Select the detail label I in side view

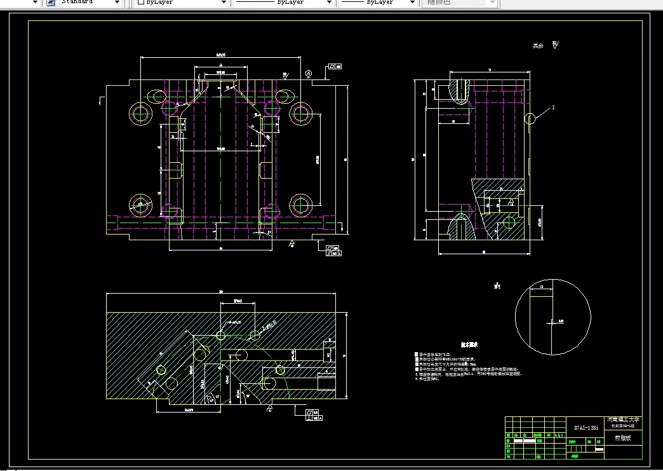554,107
